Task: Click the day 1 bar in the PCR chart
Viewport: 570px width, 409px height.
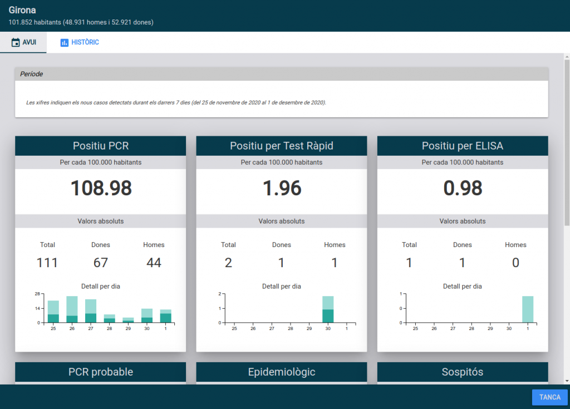Action: coord(165,316)
